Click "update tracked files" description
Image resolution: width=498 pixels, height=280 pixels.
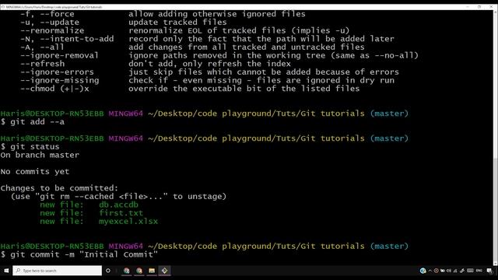pos(177,23)
